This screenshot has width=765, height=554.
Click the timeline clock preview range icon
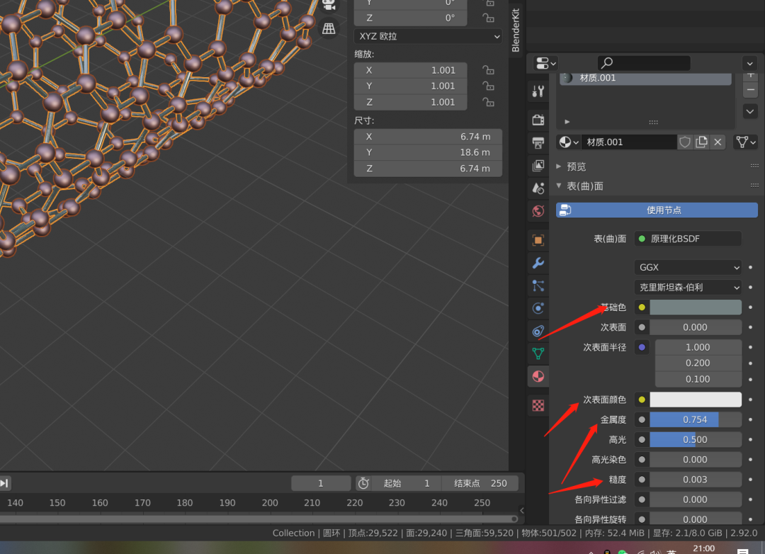click(363, 483)
